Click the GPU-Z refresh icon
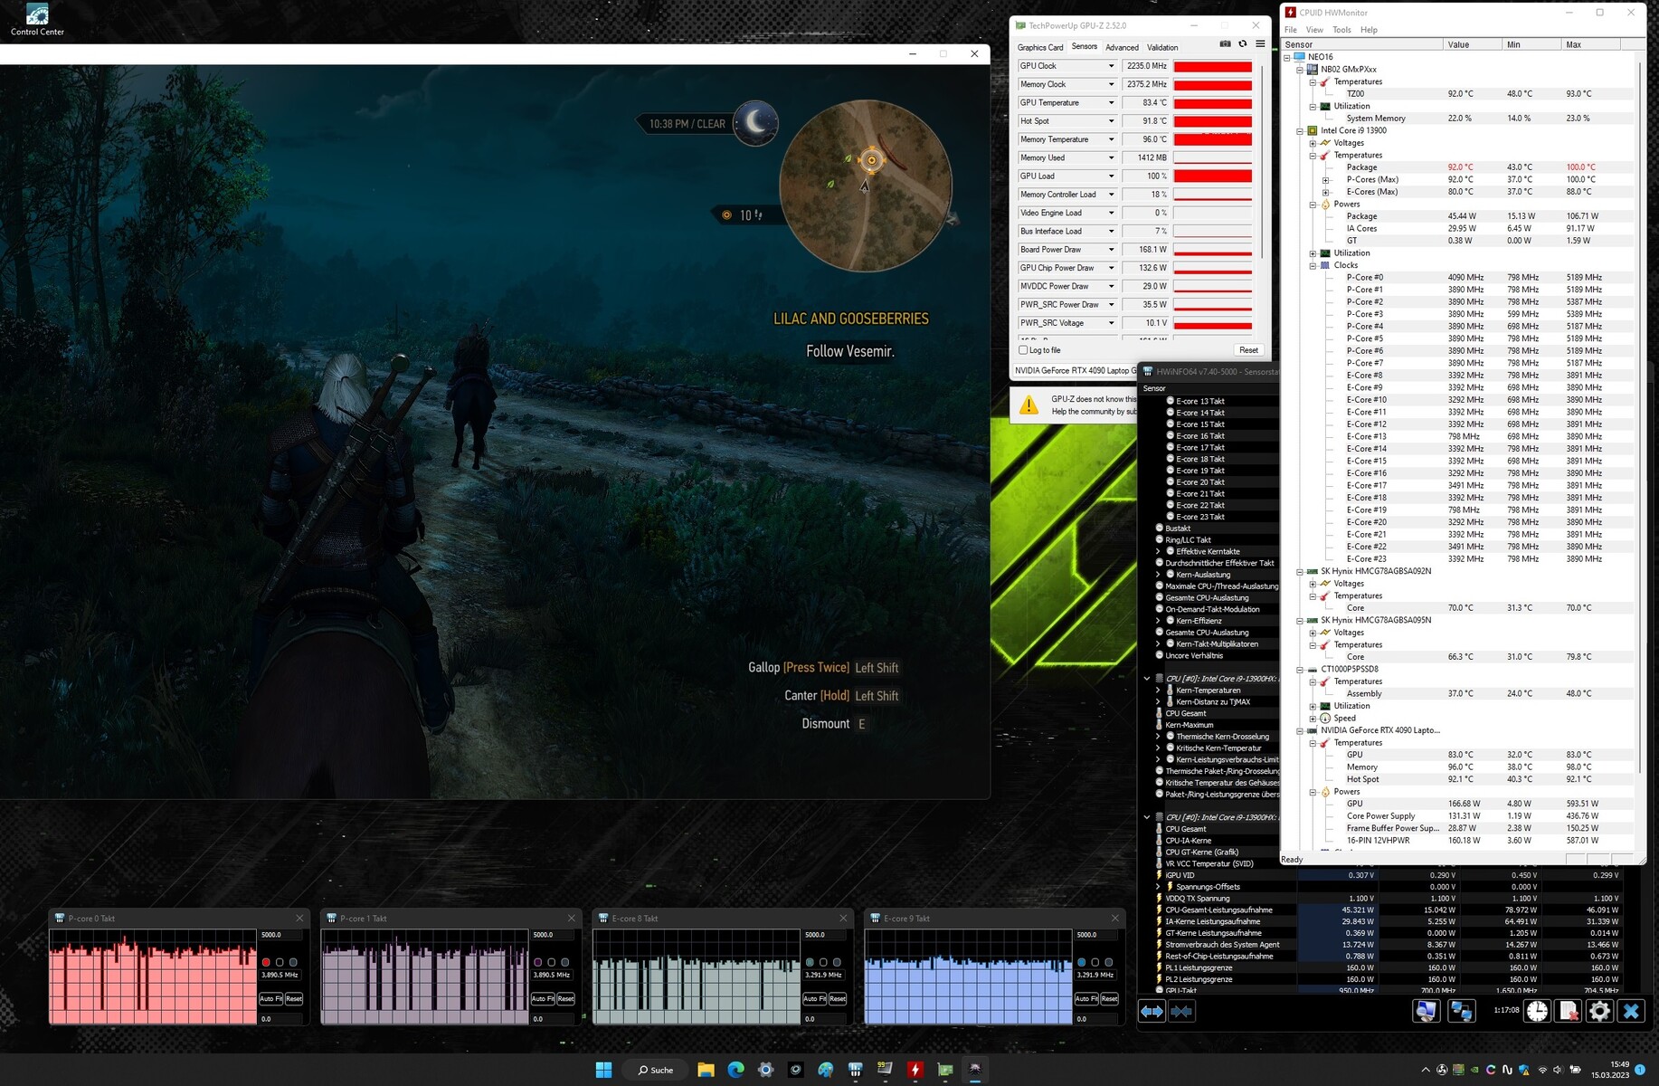Viewport: 1659px width, 1086px height. (x=1243, y=44)
